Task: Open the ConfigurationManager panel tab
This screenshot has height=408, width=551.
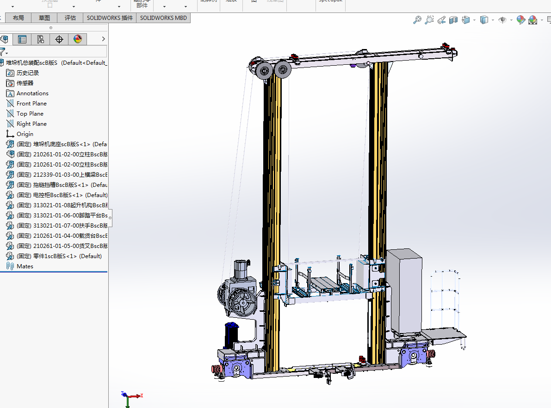Action: (41, 39)
